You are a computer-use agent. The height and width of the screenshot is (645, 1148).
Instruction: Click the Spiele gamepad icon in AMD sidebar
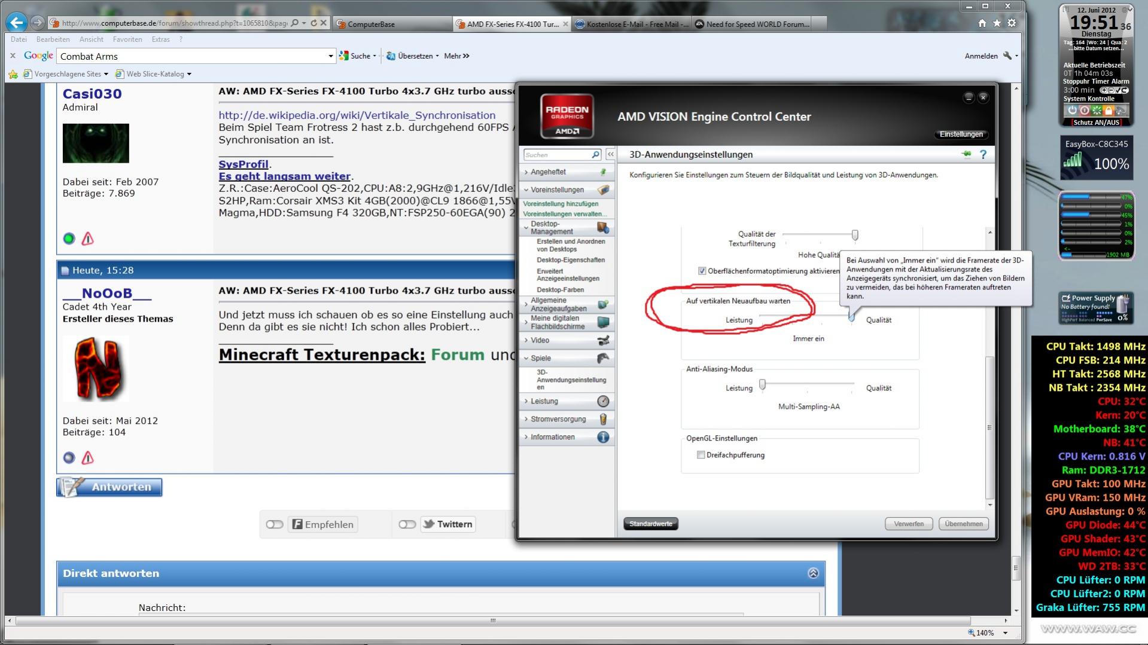pyautogui.click(x=603, y=358)
